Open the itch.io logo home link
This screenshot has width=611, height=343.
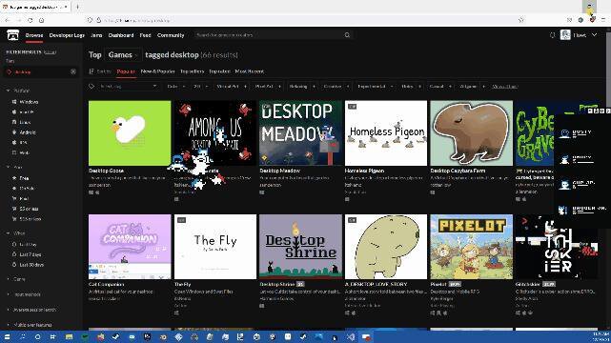12,35
